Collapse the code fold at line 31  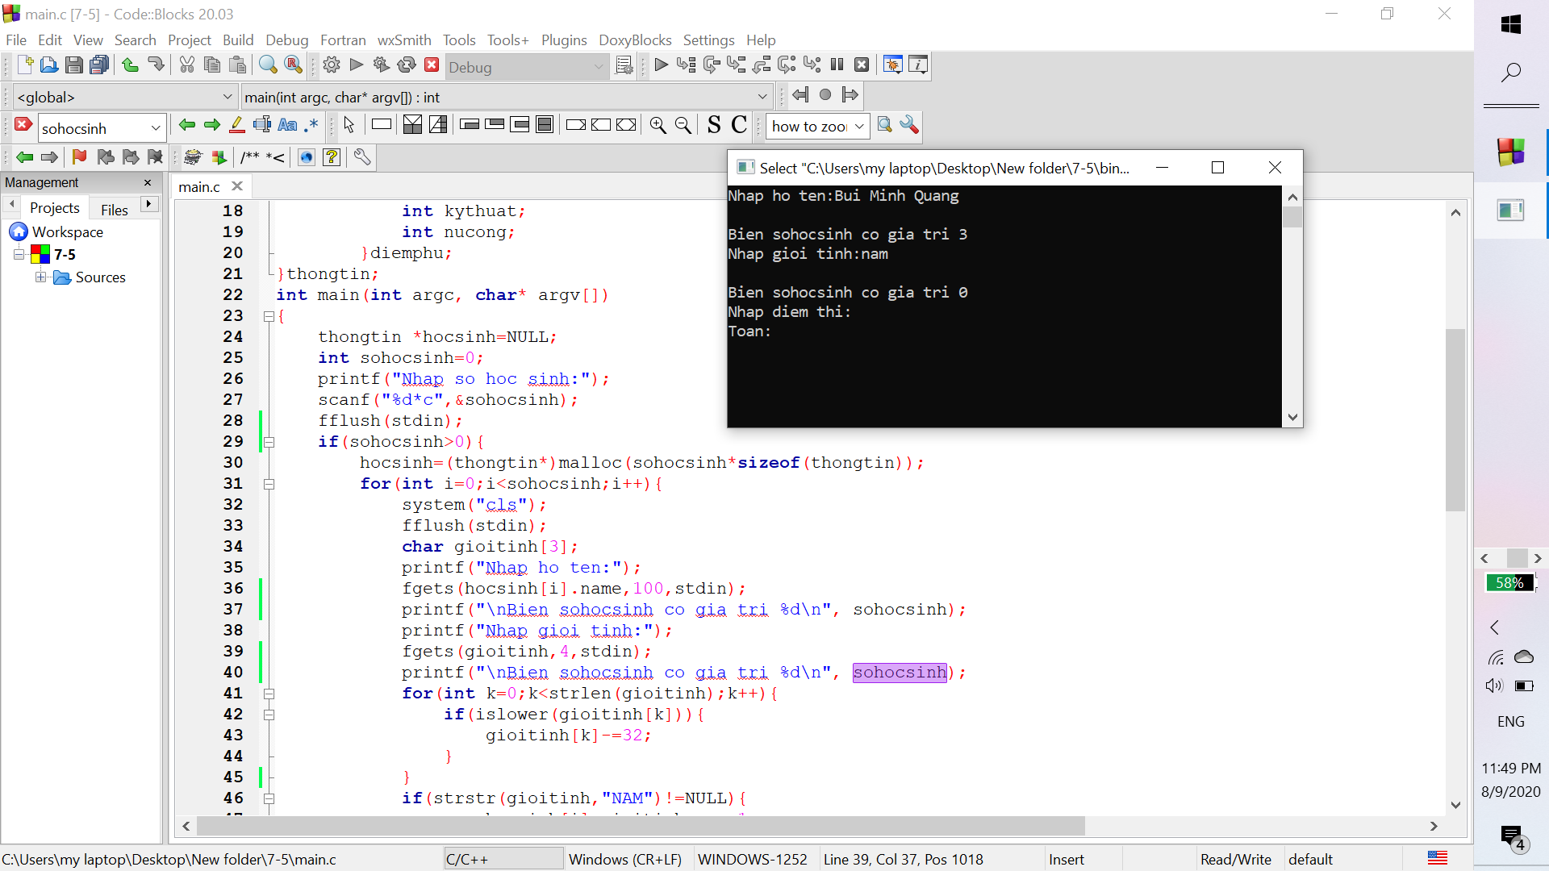pos(269,484)
